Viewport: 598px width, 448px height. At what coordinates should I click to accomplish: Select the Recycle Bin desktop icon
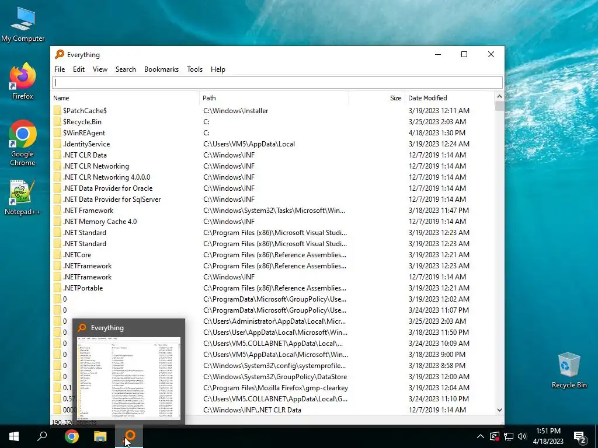pyautogui.click(x=569, y=370)
